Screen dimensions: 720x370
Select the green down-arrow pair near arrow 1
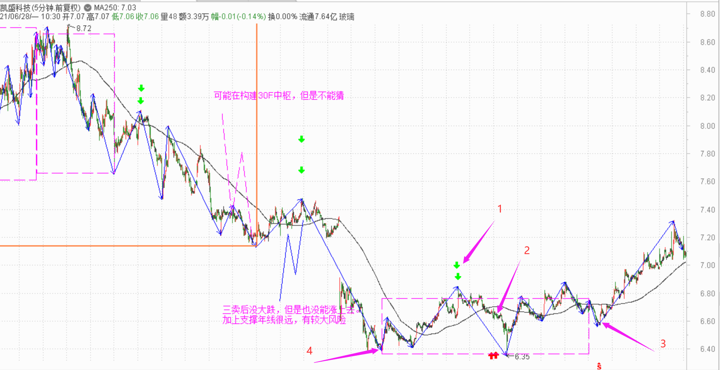pos(457,271)
